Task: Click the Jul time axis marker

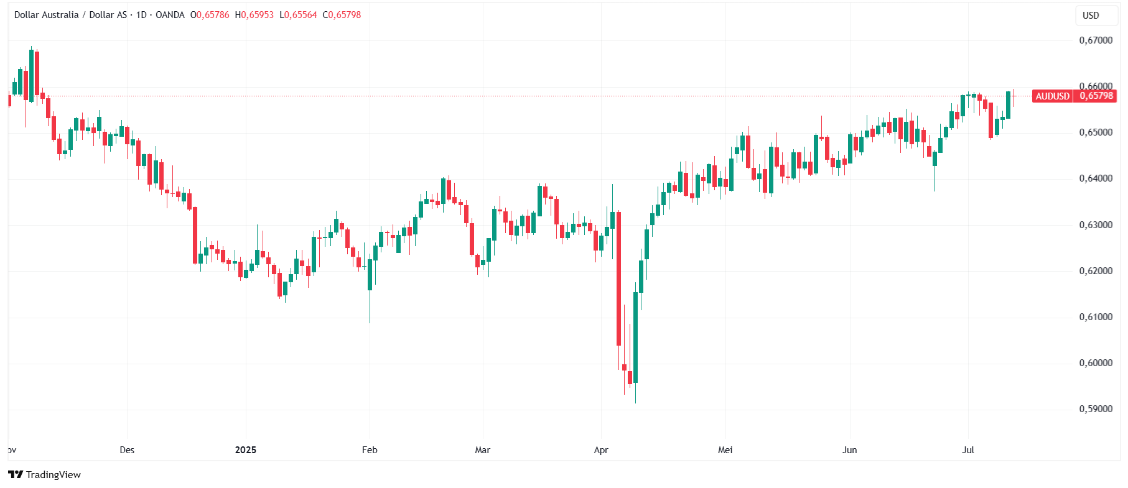Action: point(968,450)
